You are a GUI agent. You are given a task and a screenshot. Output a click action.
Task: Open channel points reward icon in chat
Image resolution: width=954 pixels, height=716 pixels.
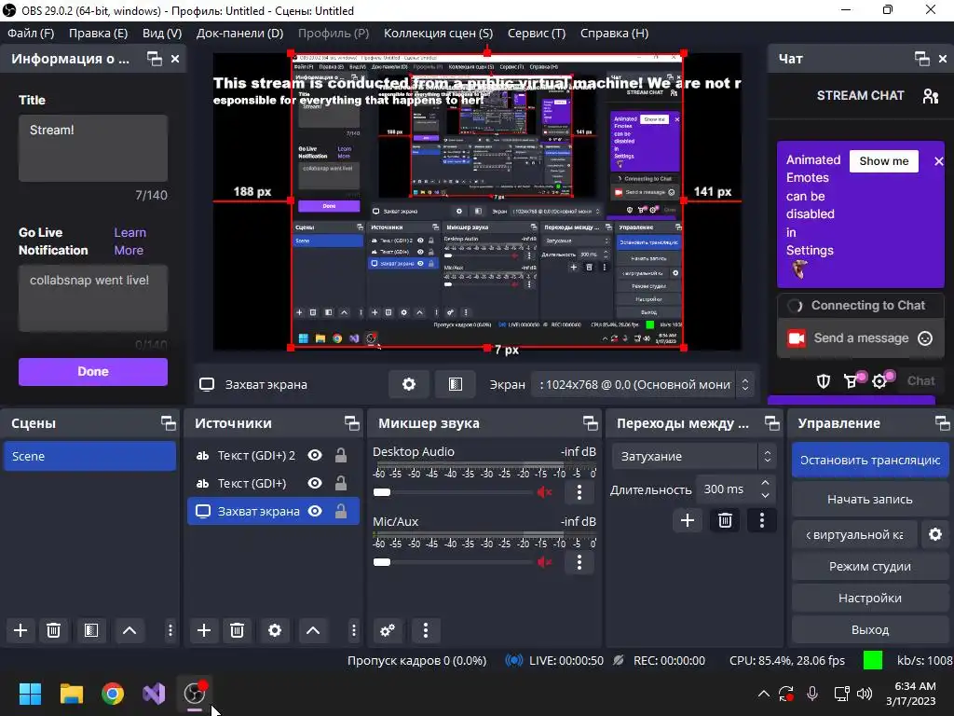click(x=852, y=381)
